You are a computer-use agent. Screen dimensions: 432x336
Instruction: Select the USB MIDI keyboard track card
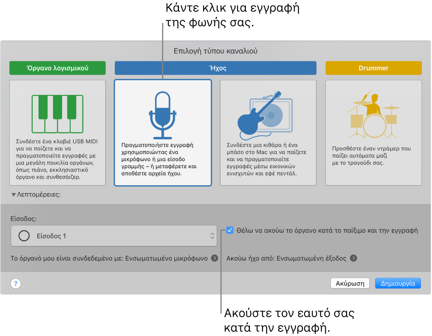tap(58, 132)
